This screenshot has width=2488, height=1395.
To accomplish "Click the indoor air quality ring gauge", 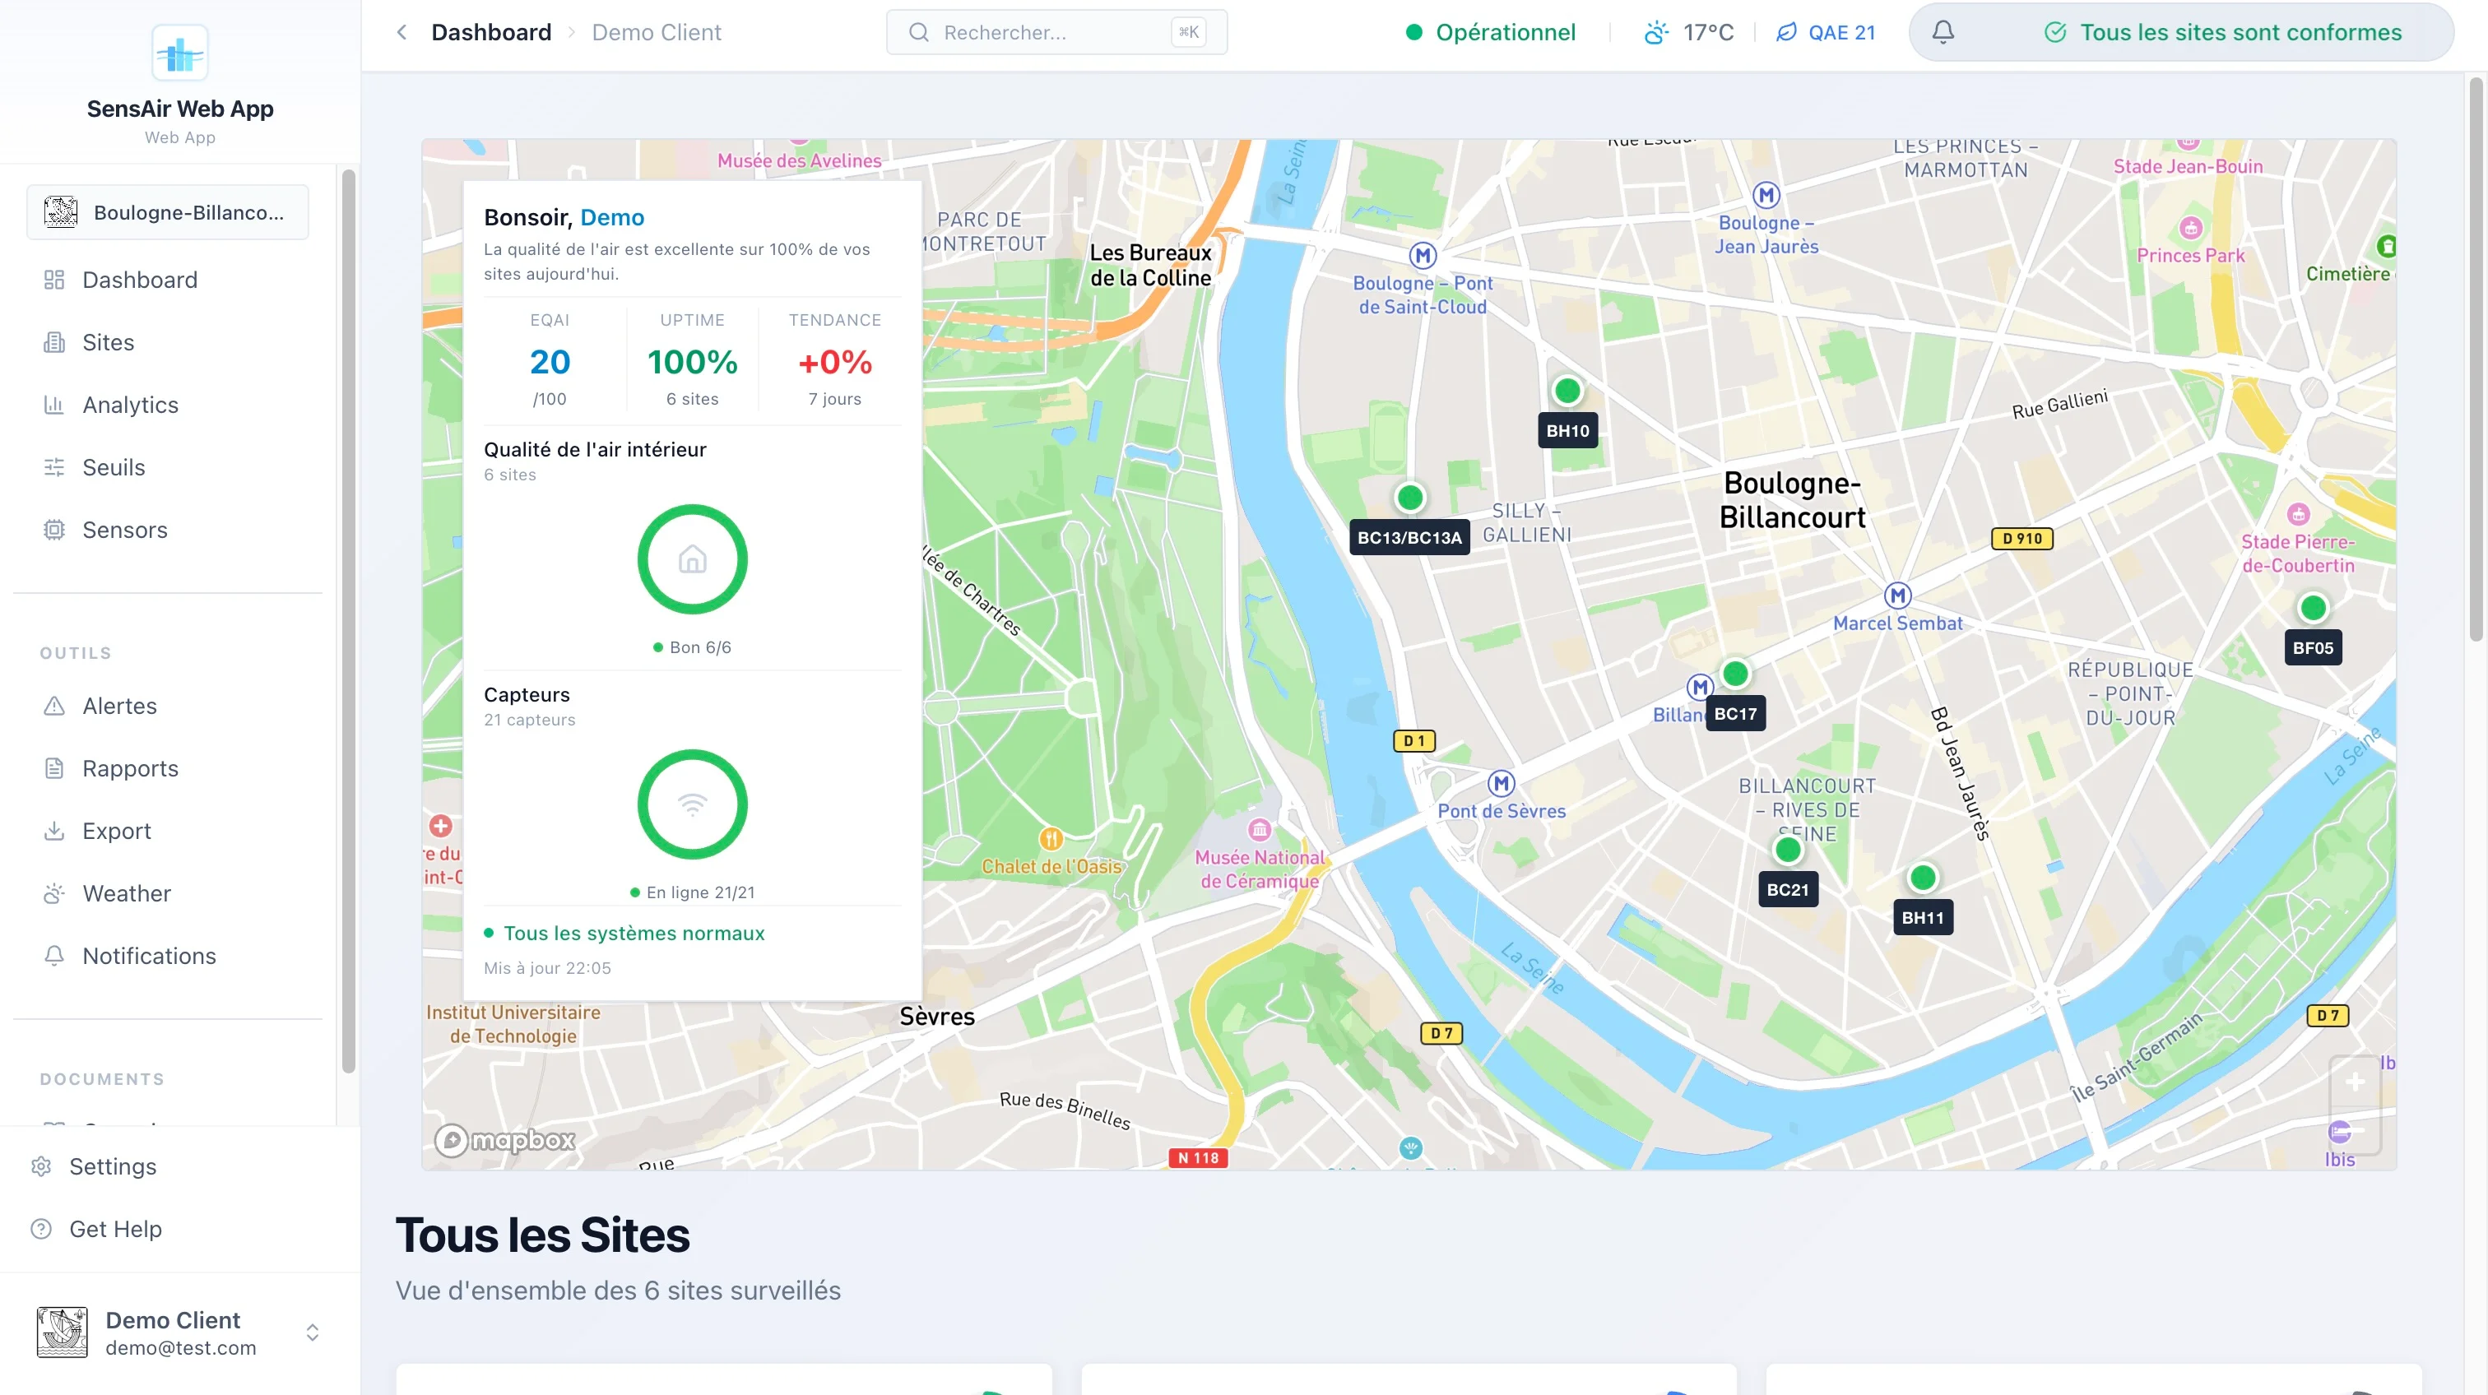I will (x=692, y=559).
